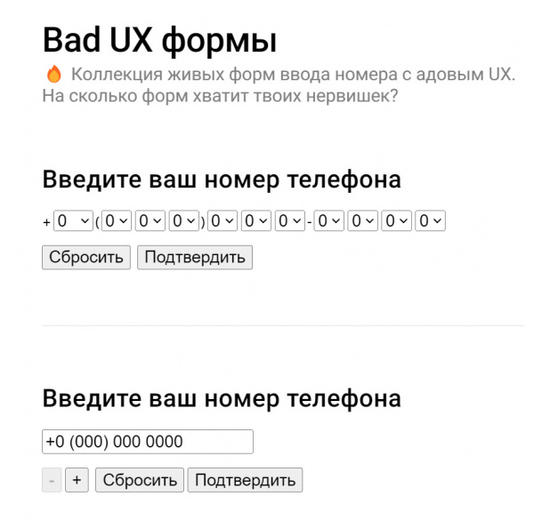Viewport: 534px width, 520px height.
Task: Expand the dropdown just before the hyphen
Action: tap(290, 220)
